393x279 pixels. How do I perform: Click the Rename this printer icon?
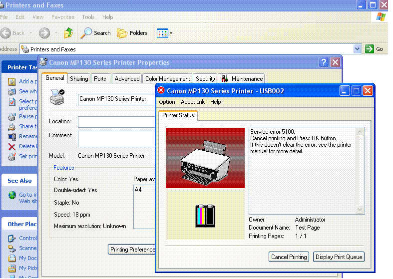pos(12,136)
